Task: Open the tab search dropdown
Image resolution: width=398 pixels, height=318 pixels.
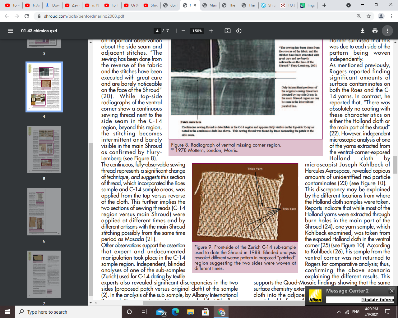Action: pos(349,5)
